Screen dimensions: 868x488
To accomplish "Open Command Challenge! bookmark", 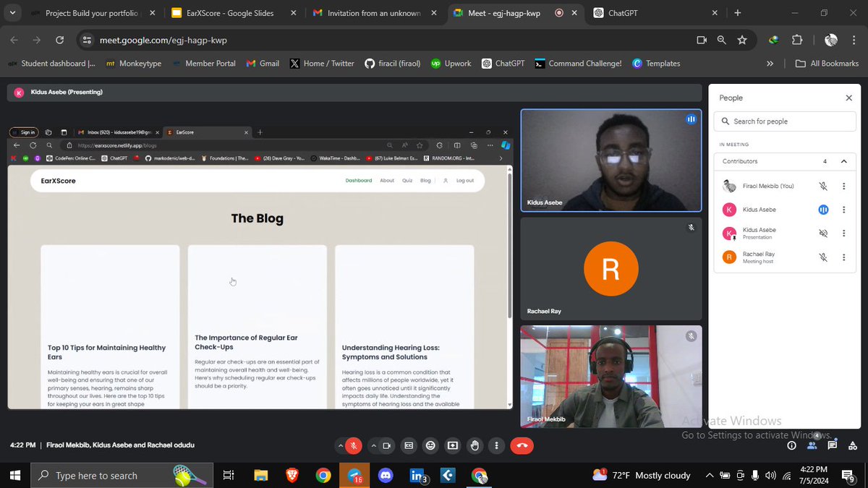I will point(578,64).
